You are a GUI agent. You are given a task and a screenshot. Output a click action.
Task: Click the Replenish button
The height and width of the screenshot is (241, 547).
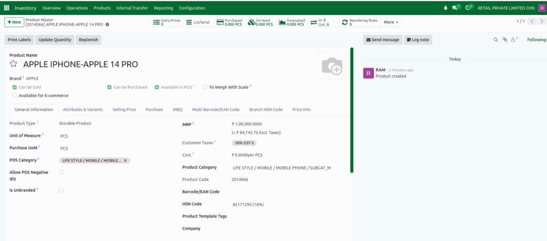(x=88, y=39)
